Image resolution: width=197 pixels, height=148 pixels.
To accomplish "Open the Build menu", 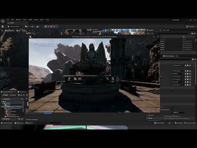I will (x=30, y=20).
